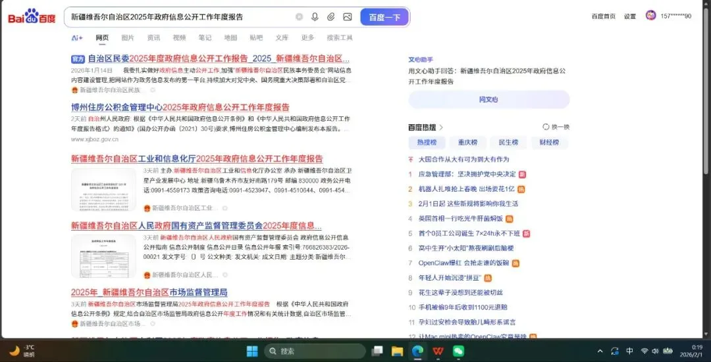Click the Windows taskbar search box
This screenshot has height=362, width=711.
coord(315,351)
